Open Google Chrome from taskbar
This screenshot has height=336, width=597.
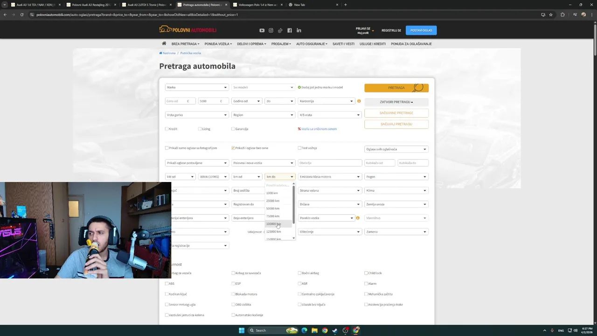click(325, 330)
